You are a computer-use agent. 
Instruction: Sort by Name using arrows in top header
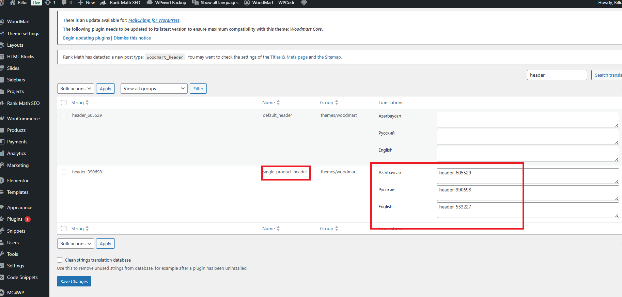click(x=278, y=103)
